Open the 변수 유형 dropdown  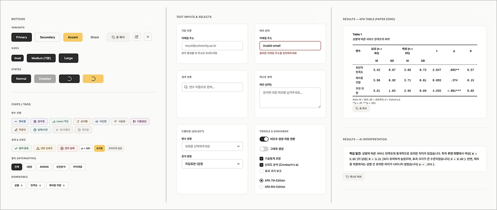[212, 146]
